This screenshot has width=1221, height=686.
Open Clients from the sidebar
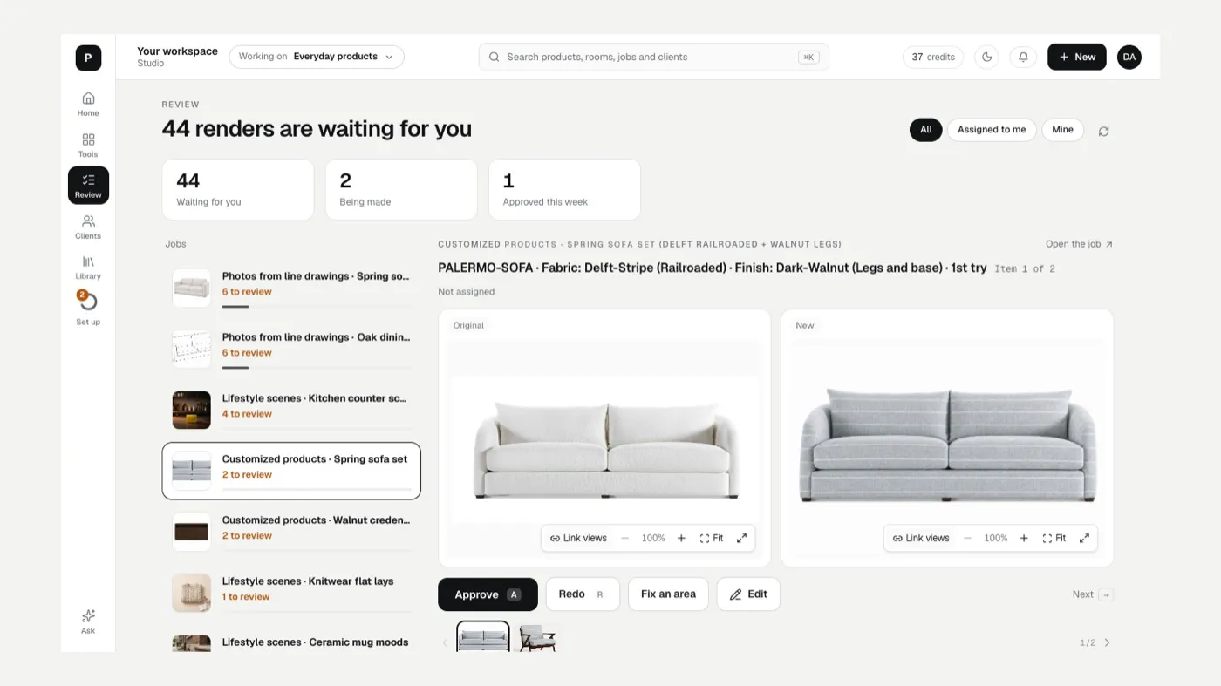88,227
